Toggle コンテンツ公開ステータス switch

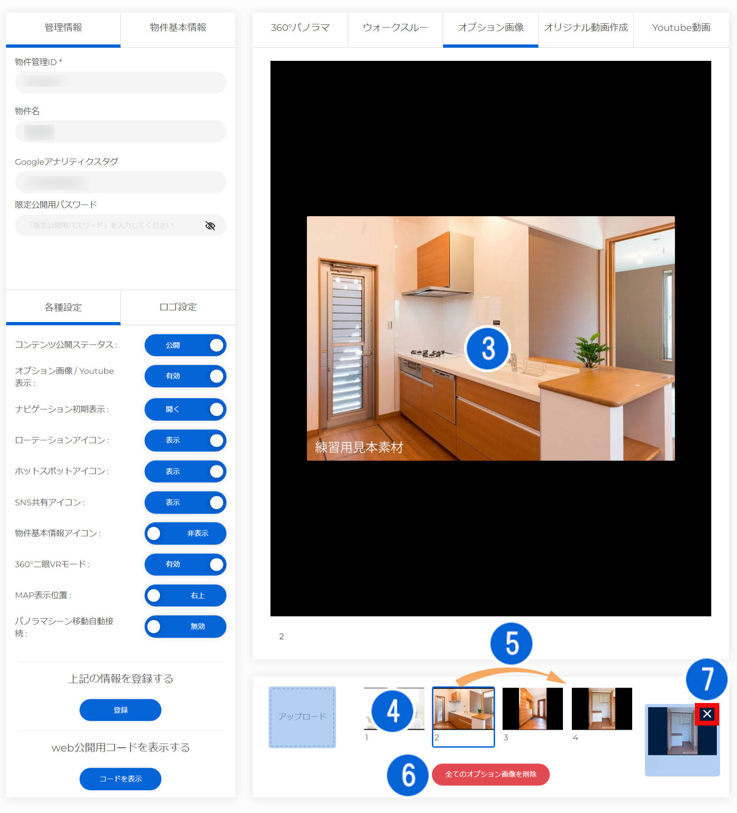tap(185, 345)
